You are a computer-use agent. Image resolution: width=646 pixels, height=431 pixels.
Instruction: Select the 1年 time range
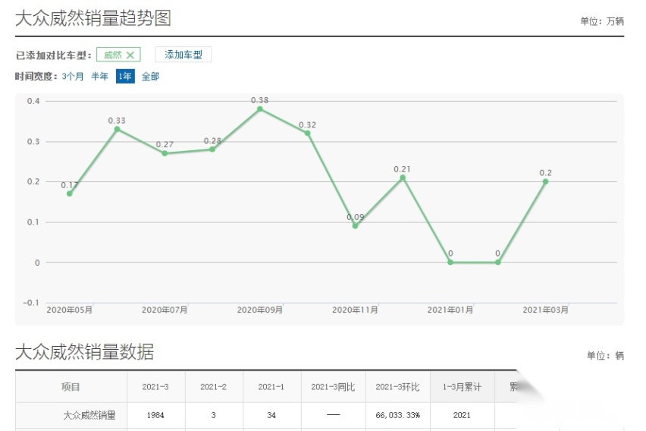point(125,77)
